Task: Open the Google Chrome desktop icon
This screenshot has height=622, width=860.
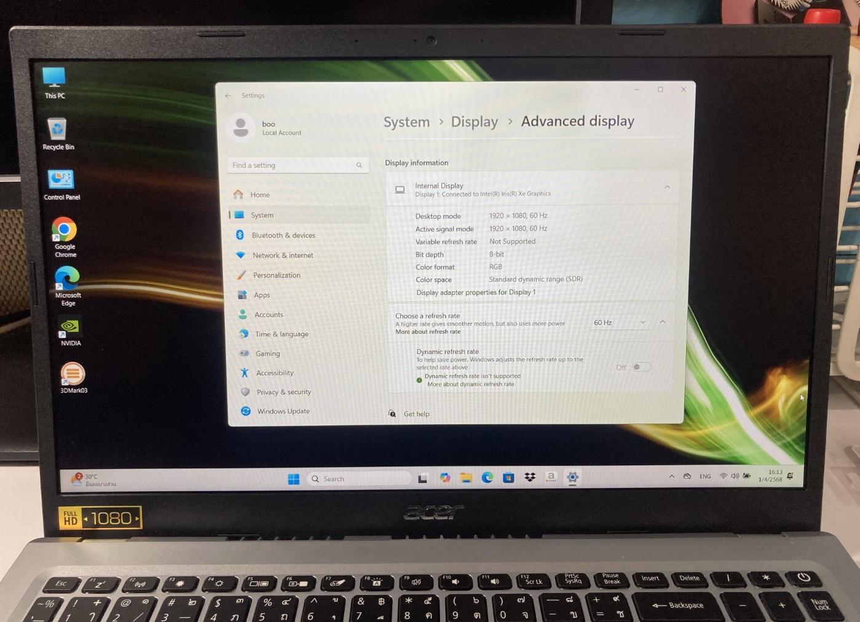Action: (65, 230)
